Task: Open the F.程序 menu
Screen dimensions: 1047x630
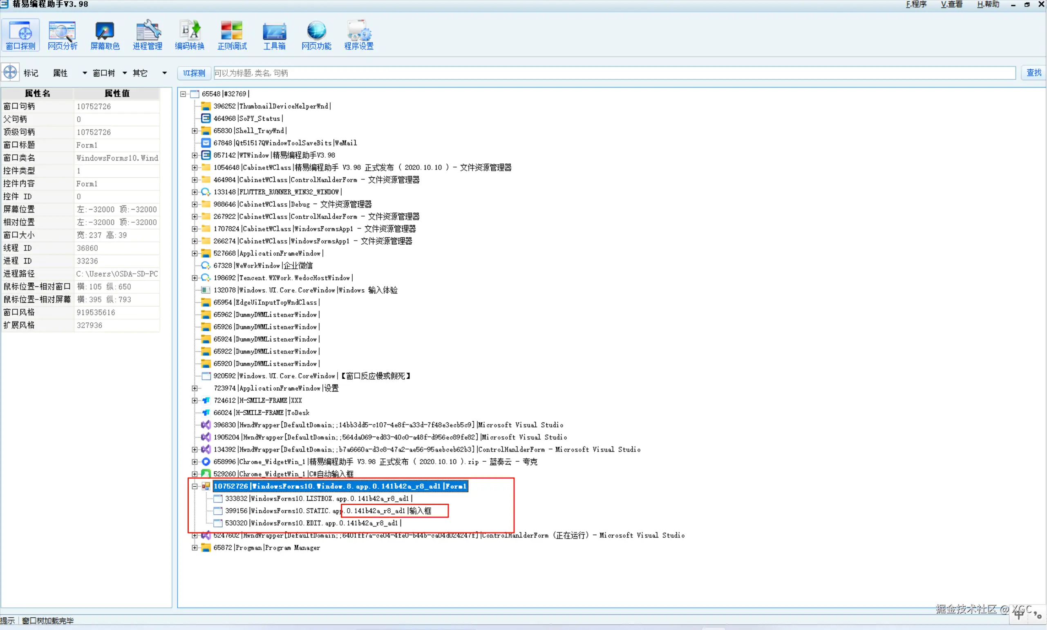Action: pos(916,4)
